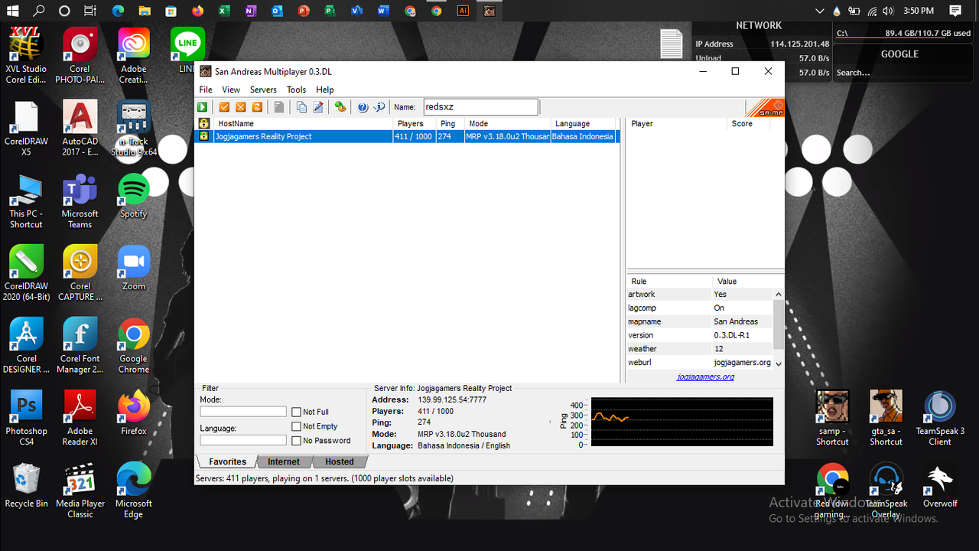Click Excel icon in the taskbar
Screen dimensions: 979x551
[224, 11]
